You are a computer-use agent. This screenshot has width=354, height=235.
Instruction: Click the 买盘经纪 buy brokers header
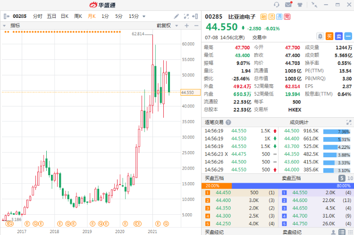(214, 232)
